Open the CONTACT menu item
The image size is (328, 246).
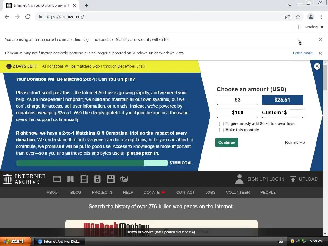pos(185,193)
